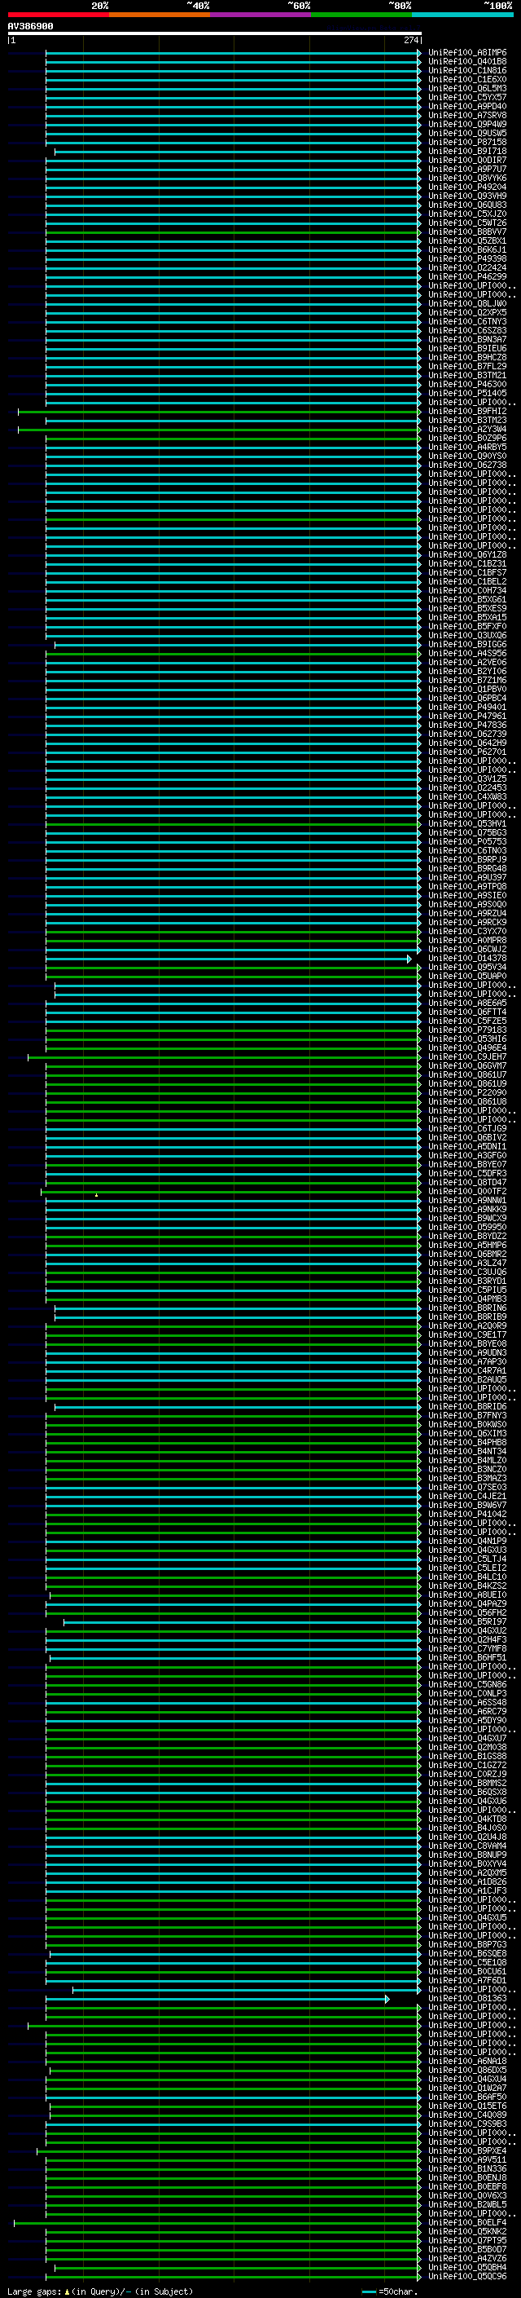Click label UniRef100_P46299

click(467, 276)
